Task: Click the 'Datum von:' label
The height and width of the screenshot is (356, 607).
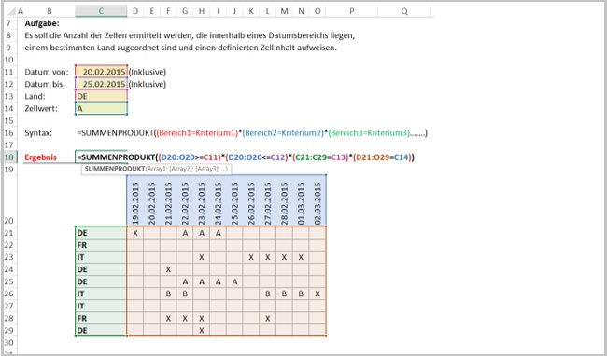Action: (x=47, y=72)
